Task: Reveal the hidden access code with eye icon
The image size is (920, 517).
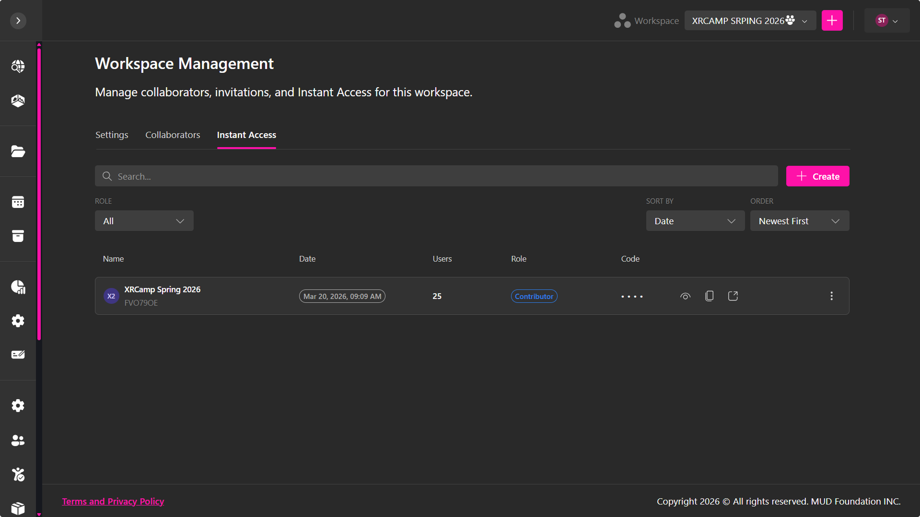Action: click(x=685, y=296)
